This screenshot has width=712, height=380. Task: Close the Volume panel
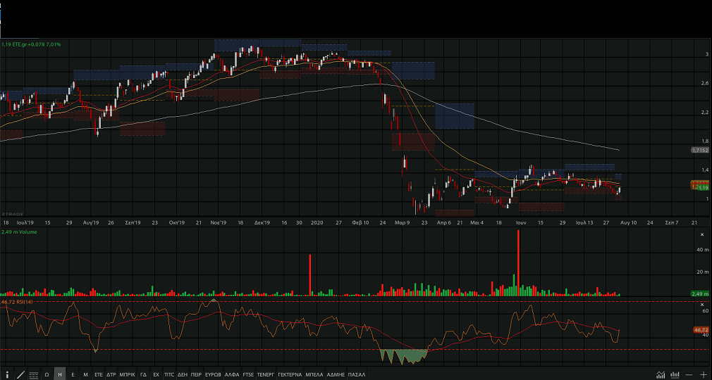(x=702, y=234)
